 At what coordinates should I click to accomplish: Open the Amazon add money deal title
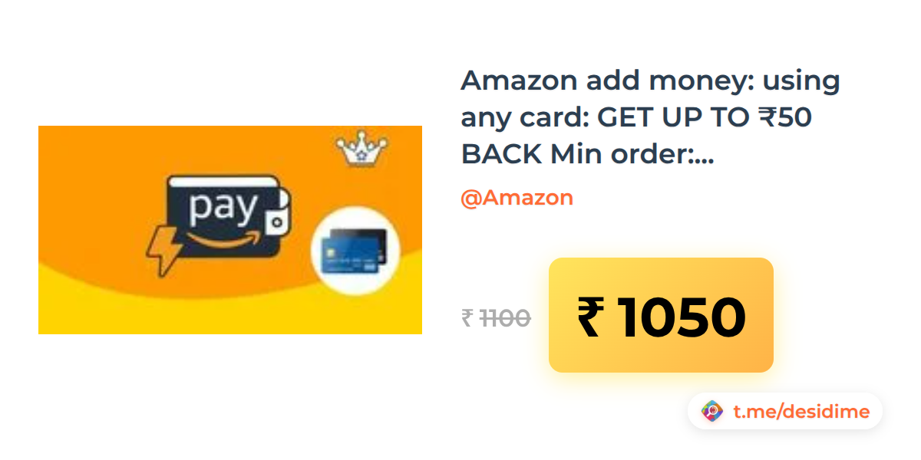[650, 117]
